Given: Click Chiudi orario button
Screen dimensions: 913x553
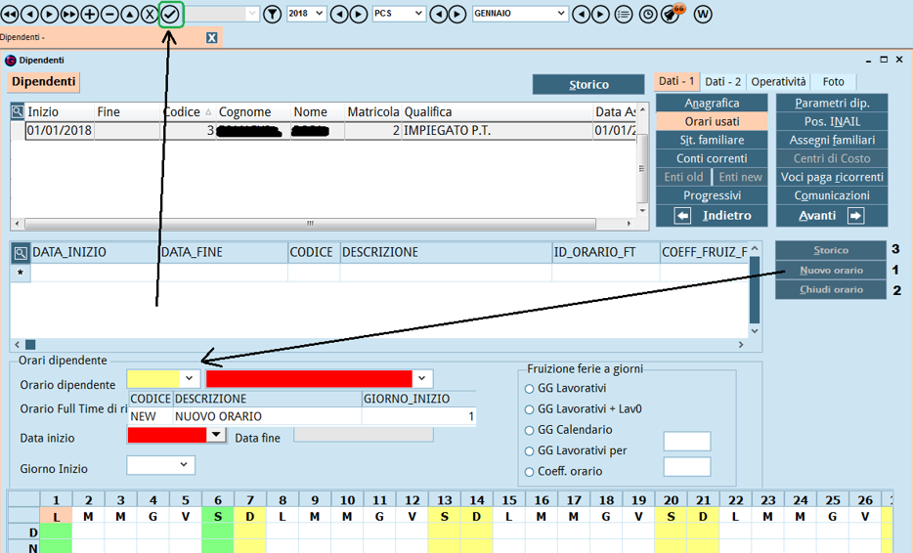Looking at the screenshot, I should click(831, 290).
